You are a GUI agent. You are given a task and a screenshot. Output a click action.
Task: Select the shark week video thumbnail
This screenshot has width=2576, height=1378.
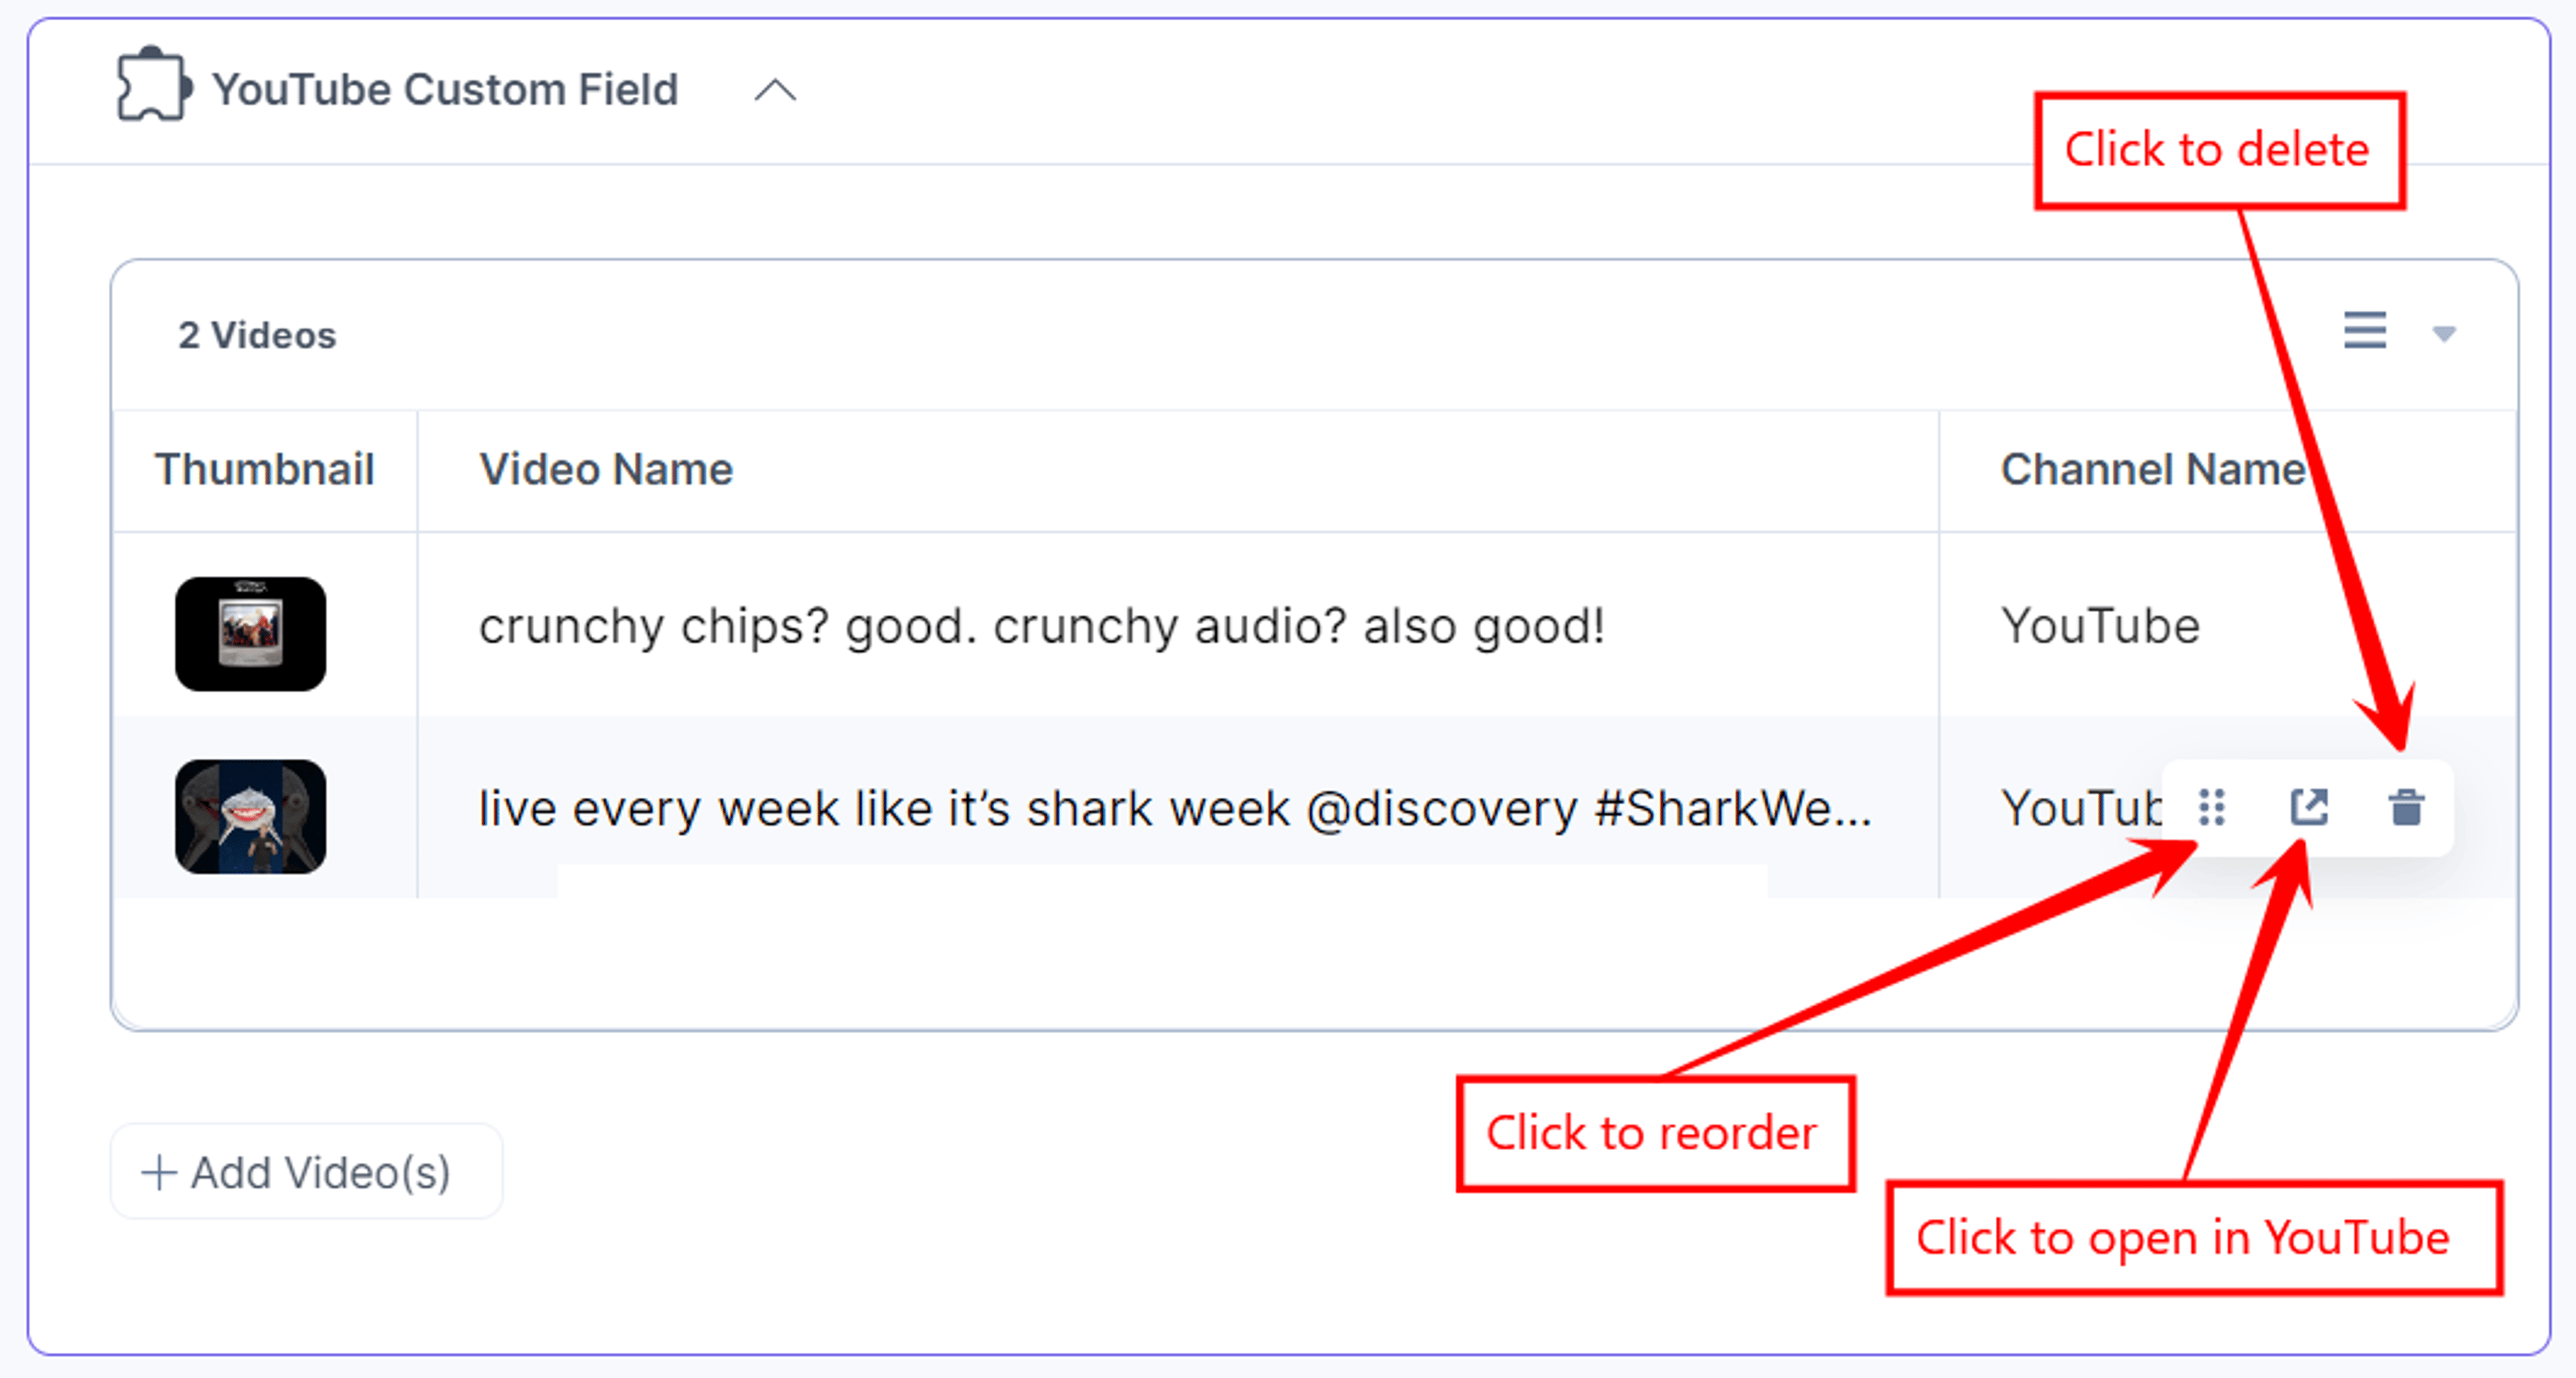pos(250,816)
